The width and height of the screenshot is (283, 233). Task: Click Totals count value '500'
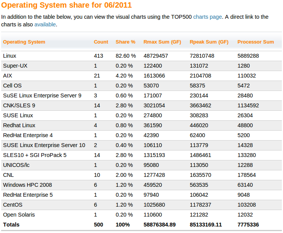click(x=99, y=225)
